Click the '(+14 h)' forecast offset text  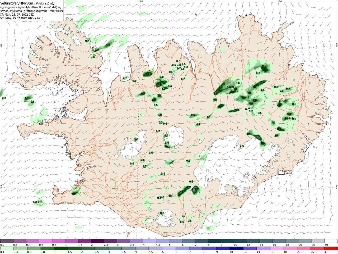click(39, 18)
